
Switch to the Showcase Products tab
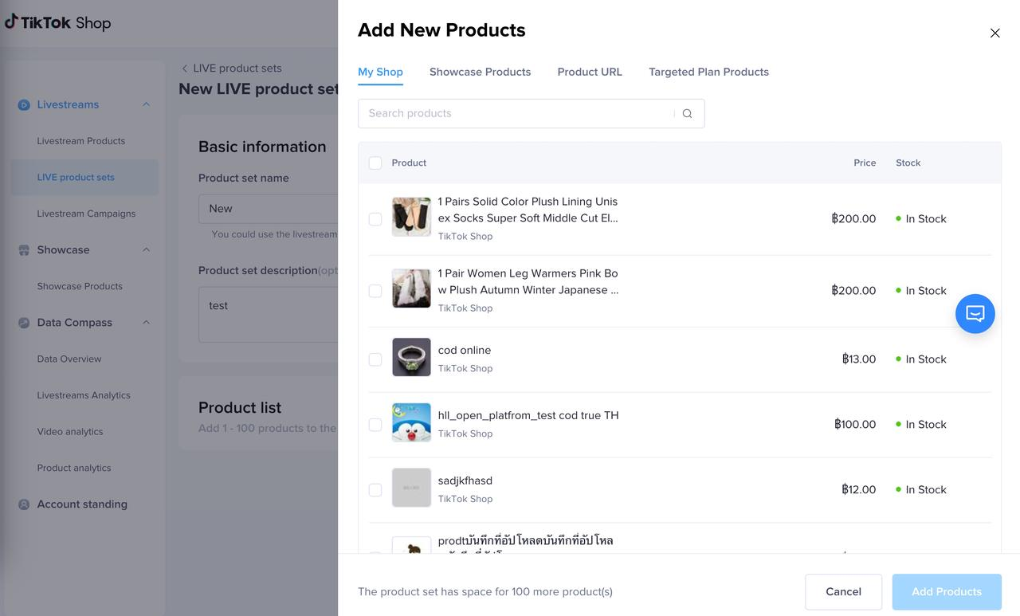480,72
